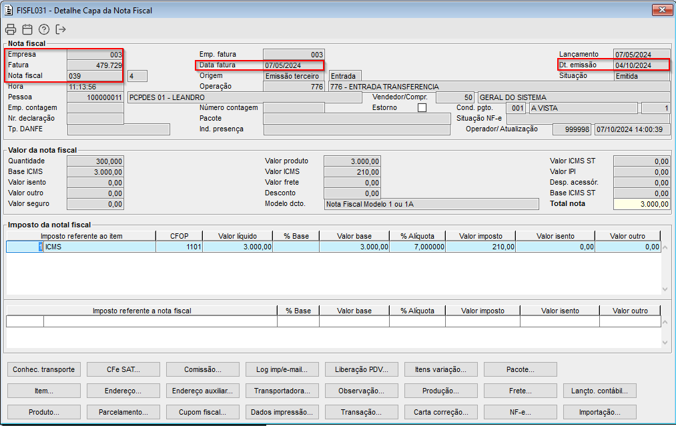Click the Importação... button
The height and width of the screenshot is (426, 676).
pyautogui.click(x=600, y=412)
